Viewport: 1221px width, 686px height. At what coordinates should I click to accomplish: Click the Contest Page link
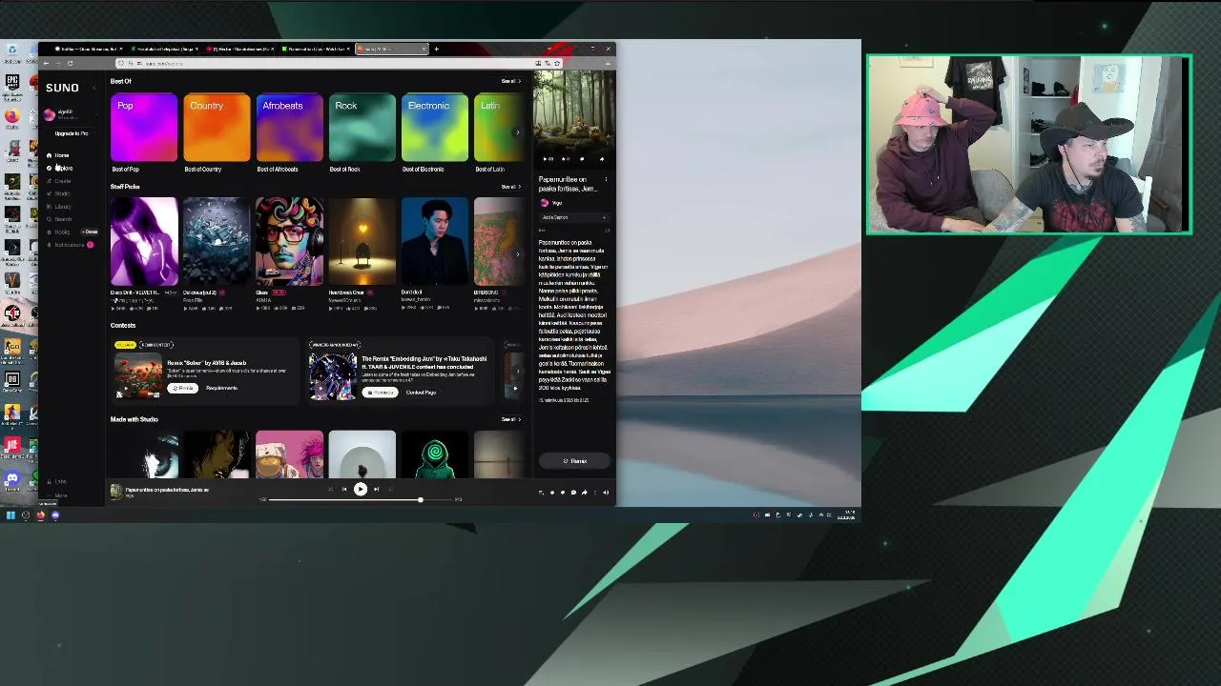[421, 393]
